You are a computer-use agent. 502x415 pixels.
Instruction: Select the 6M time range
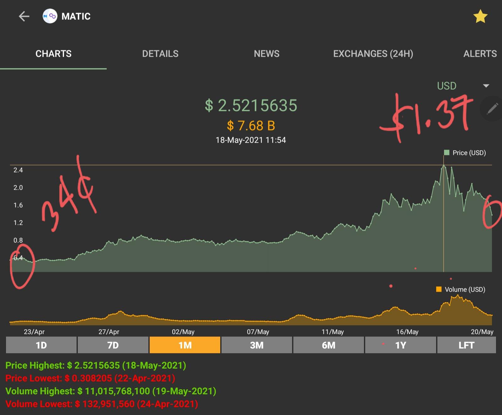click(328, 345)
